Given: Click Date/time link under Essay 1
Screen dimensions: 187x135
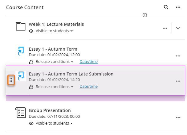Looking at the screenshot, I should [x=88, y=62].
